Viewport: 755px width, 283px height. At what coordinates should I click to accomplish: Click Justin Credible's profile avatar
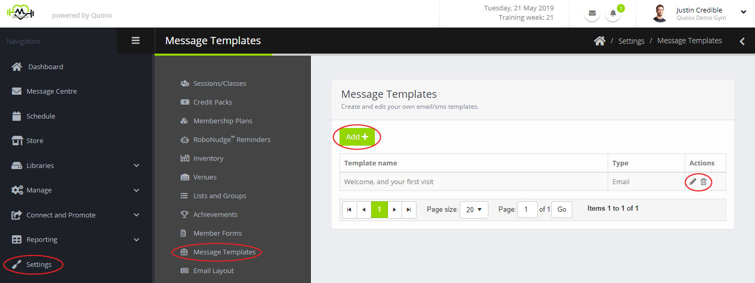click(660, 14)
